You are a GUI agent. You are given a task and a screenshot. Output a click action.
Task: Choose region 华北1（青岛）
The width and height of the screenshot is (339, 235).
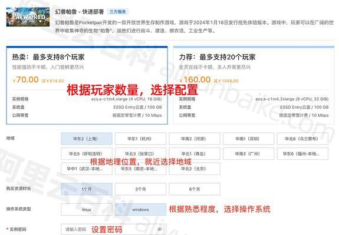[x=195, y=153]
